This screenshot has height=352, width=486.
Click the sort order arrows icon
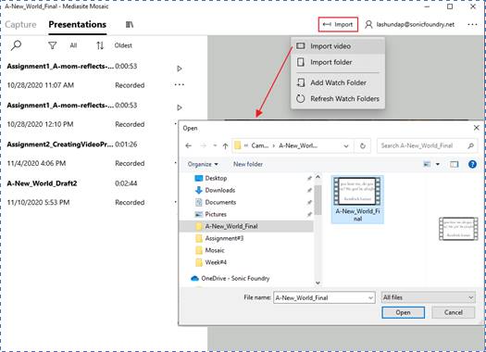tap(100, 45)
